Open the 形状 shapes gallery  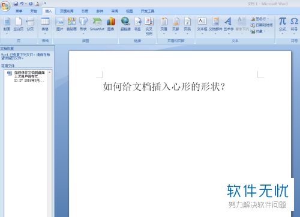(x=83, y=26)
